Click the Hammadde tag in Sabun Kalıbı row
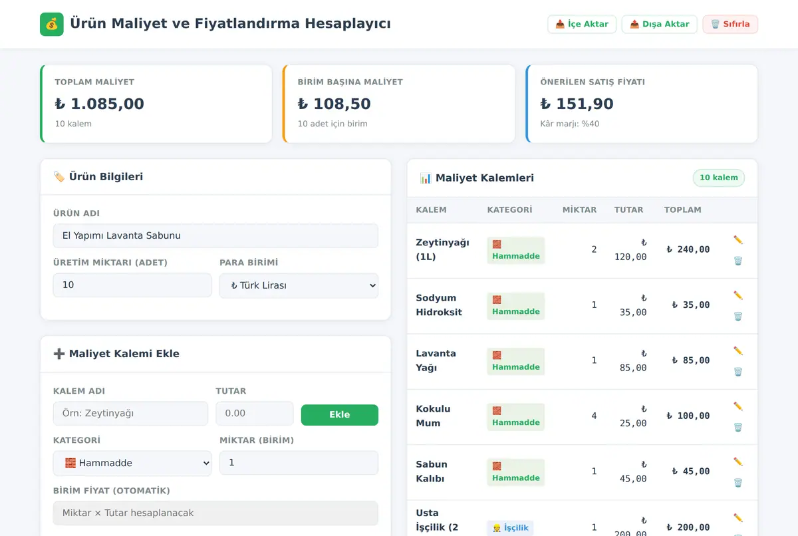 [515, 472]
